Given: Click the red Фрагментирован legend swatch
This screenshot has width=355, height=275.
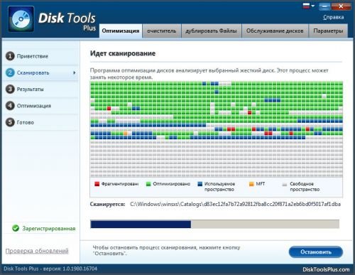Looking at the screenshot, I should coord(97,184).
